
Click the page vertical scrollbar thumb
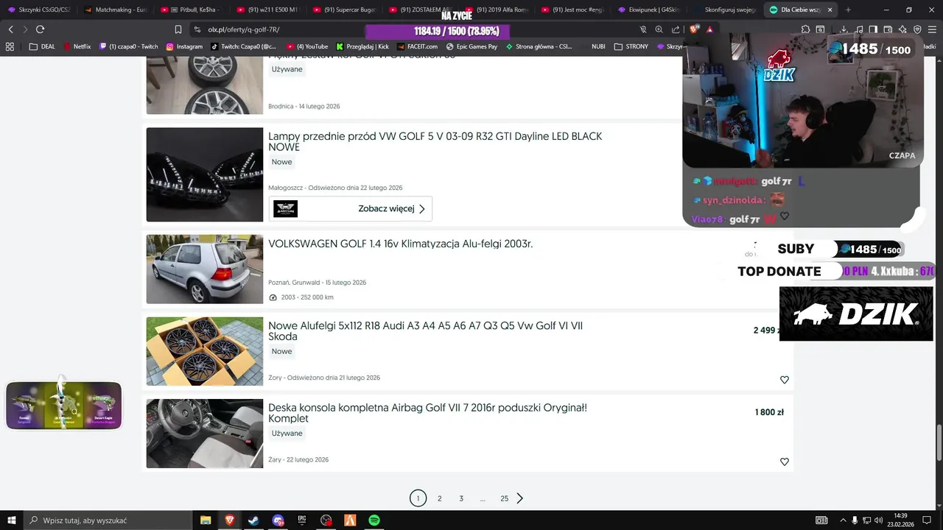(x=939, y=441)
